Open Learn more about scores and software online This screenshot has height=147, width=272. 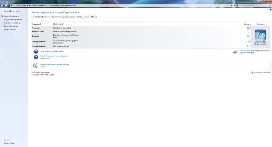coord(55,66)
